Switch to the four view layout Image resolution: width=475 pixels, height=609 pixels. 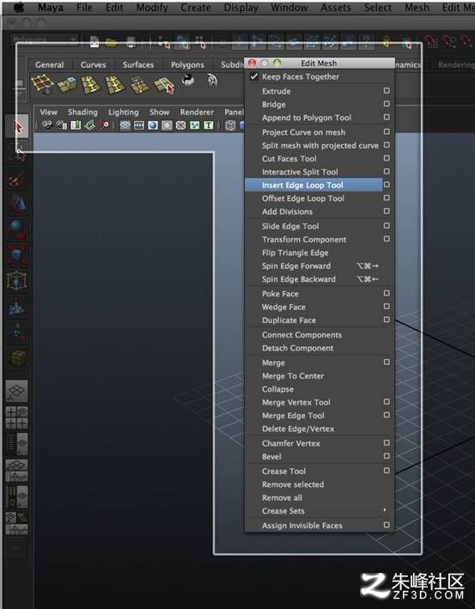16,417
